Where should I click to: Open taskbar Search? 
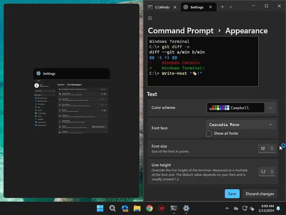[x=112, y=208]
